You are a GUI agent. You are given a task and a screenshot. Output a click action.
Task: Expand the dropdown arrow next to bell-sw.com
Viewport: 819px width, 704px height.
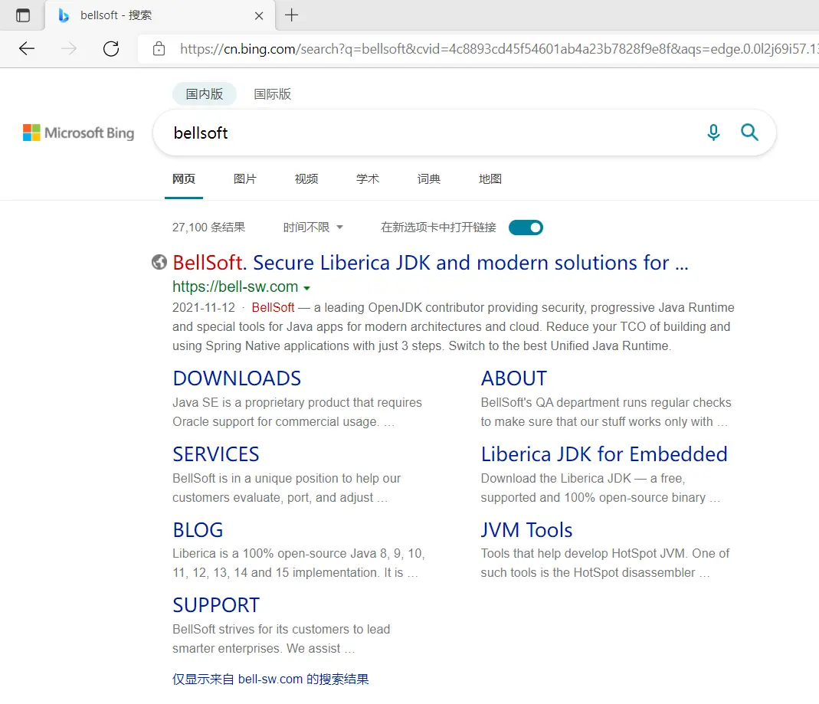(306, 287)
